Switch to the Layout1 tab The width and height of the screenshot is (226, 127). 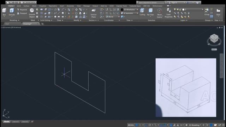15,122
